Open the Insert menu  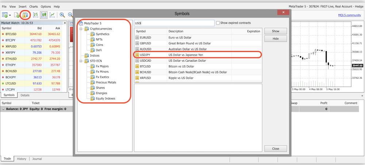23,7
